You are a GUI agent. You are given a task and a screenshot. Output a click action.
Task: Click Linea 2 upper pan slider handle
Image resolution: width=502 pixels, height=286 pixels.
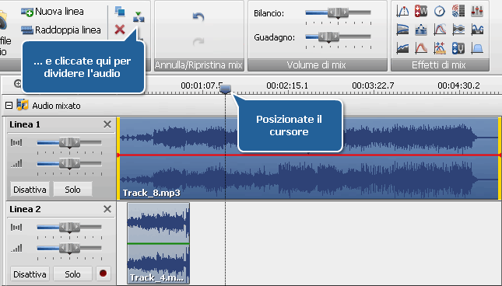69,227
